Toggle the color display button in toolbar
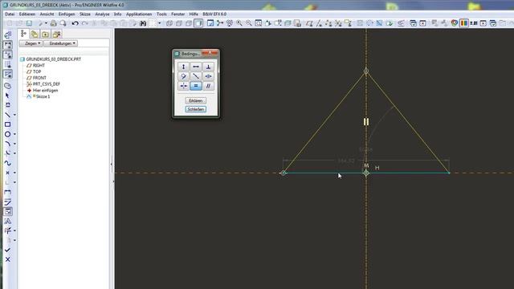 [464, 23]
